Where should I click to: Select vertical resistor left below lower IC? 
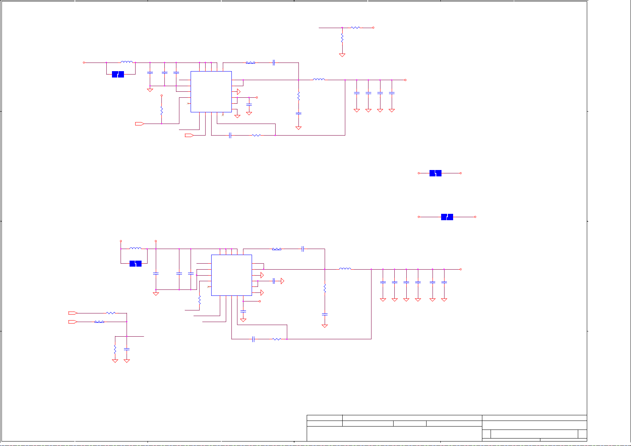point(199,300)
